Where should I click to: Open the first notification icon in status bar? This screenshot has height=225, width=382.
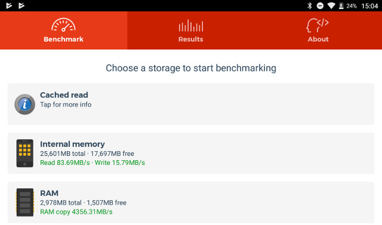(x=9, y=5)
